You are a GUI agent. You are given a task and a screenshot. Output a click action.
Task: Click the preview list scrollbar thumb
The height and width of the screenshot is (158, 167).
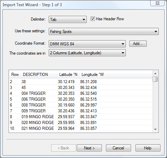point(155,79)
